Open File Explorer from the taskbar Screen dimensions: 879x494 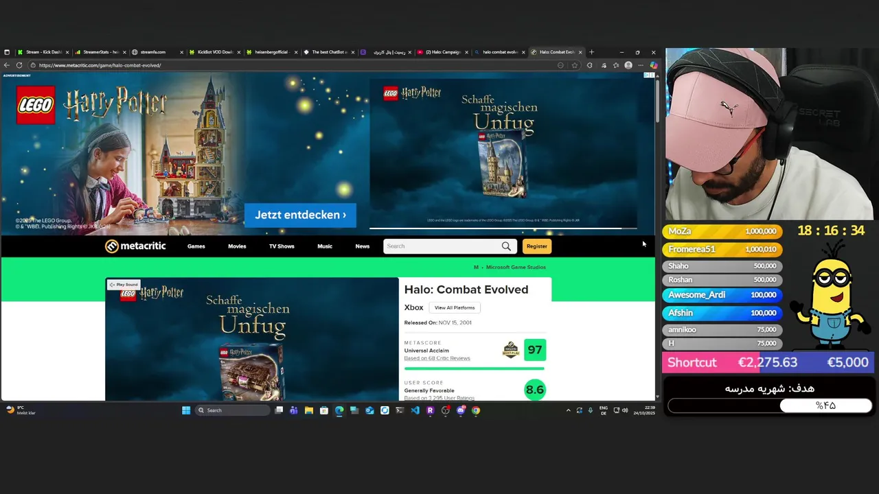pos(309,410)
